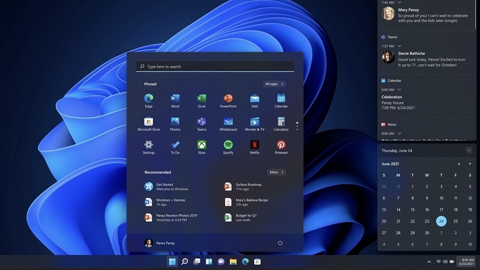The height and width of the screenshot is (270, 480).
Task: Expand the 6:00 AM Calendar notification
Action: click(399, 89)
